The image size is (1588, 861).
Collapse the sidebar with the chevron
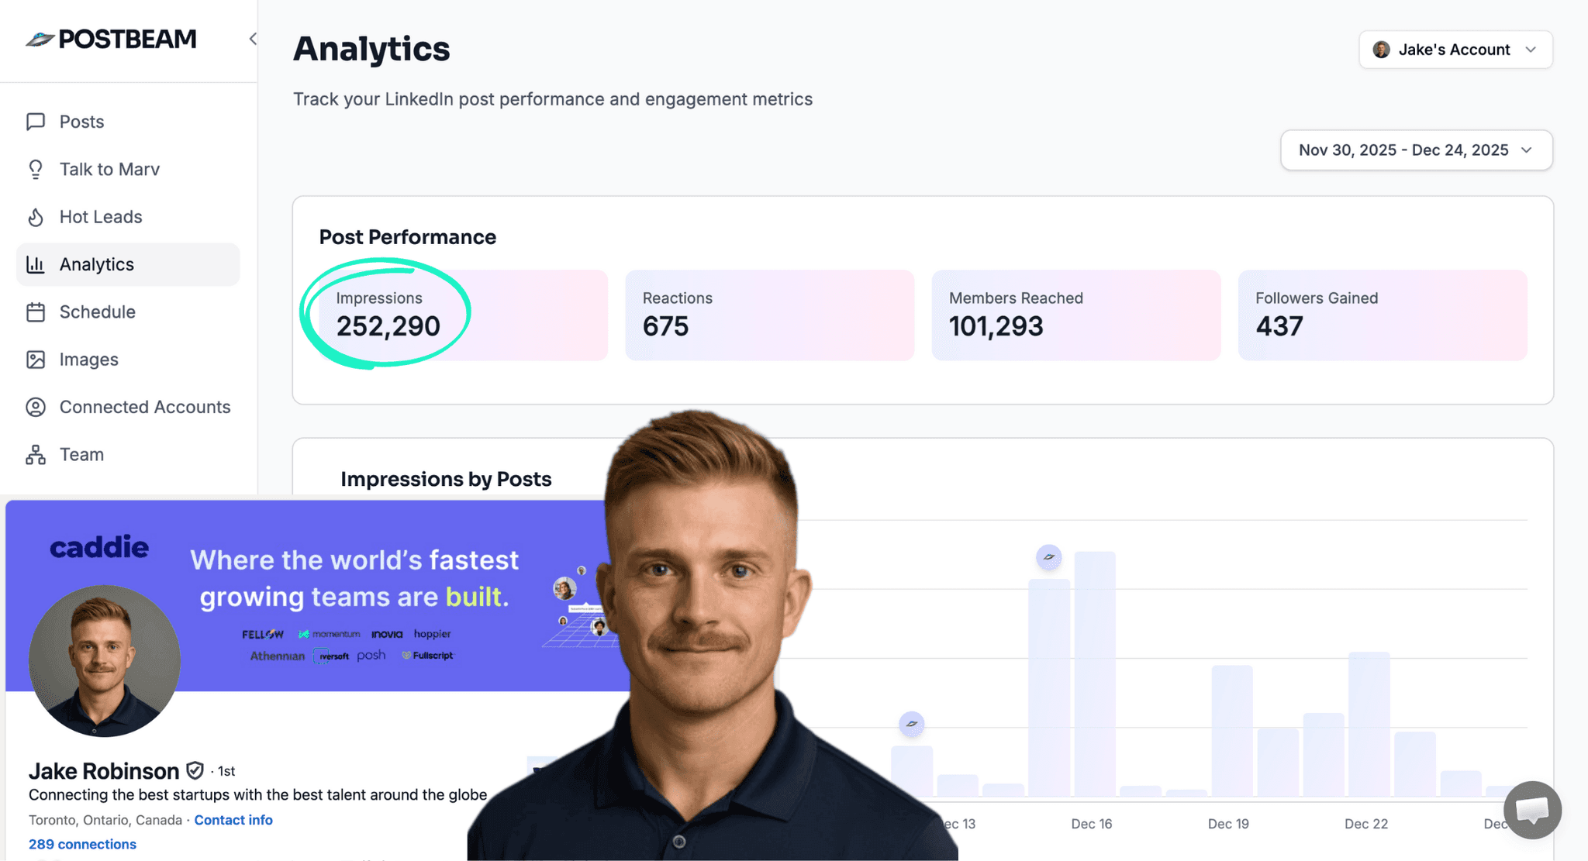pos(252,39)
